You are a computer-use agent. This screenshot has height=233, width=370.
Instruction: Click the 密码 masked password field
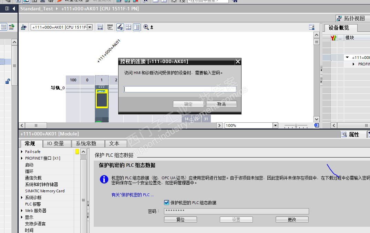tap(236, 211)
